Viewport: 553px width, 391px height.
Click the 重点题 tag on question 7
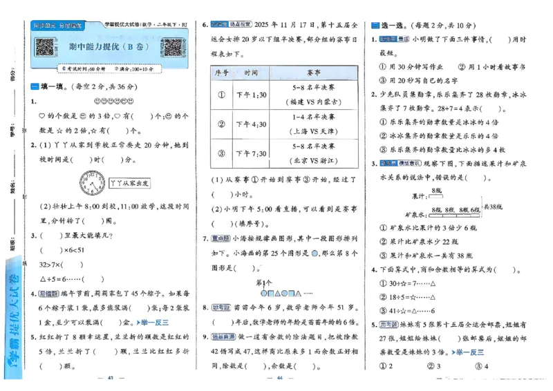(221, 239)
